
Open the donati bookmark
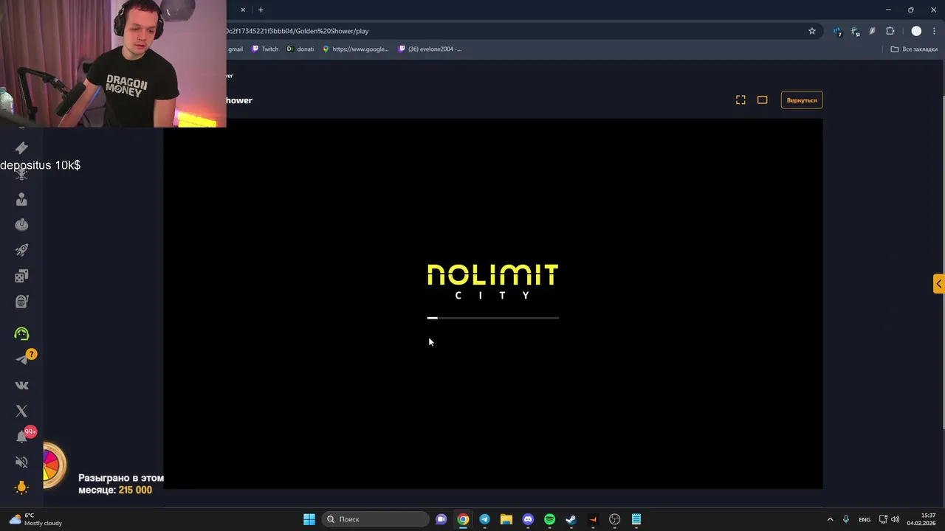point(300,49)
